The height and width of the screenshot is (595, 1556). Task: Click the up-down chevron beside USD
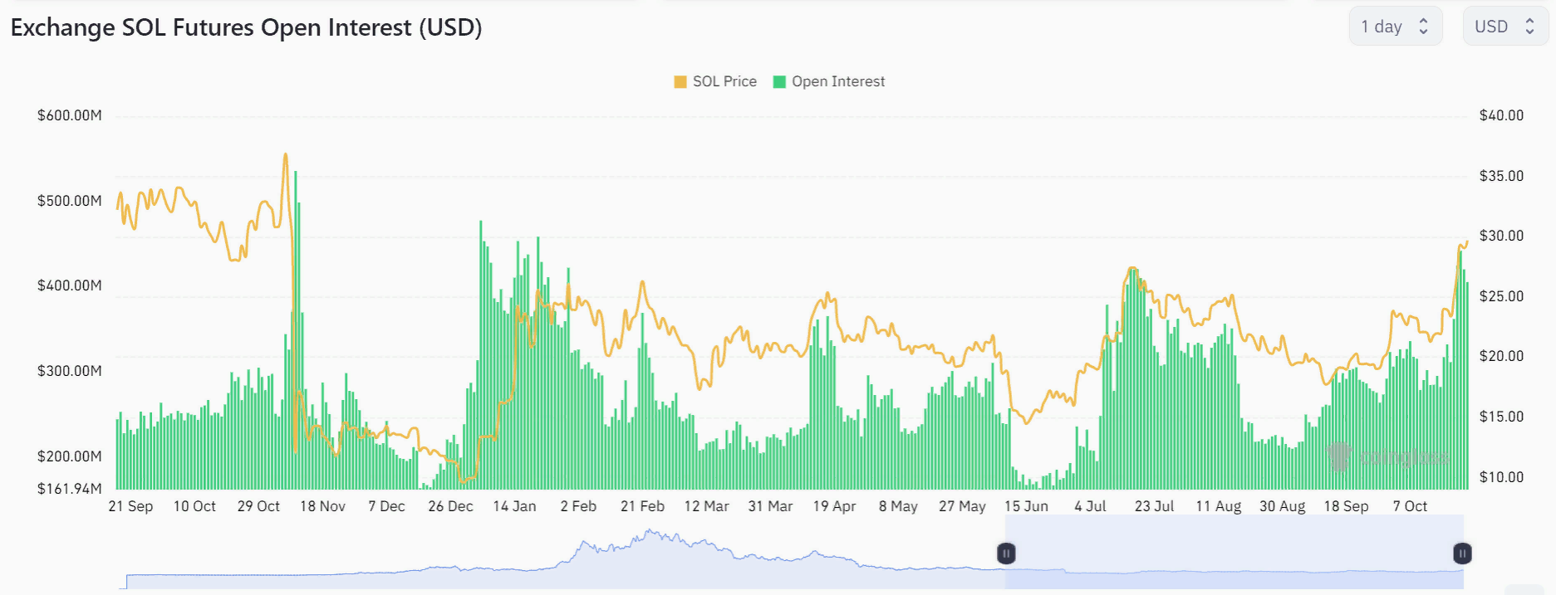tap(1529, 27)
